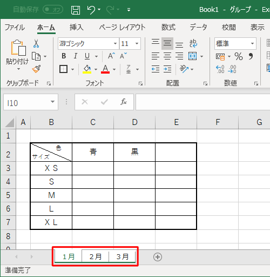Open the font size 11 dropdown
270x277 pixels.
pyautogui.click(x=137, y=43)
